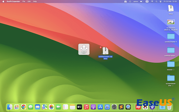Open Finder from the dock

tap(10, 107)
